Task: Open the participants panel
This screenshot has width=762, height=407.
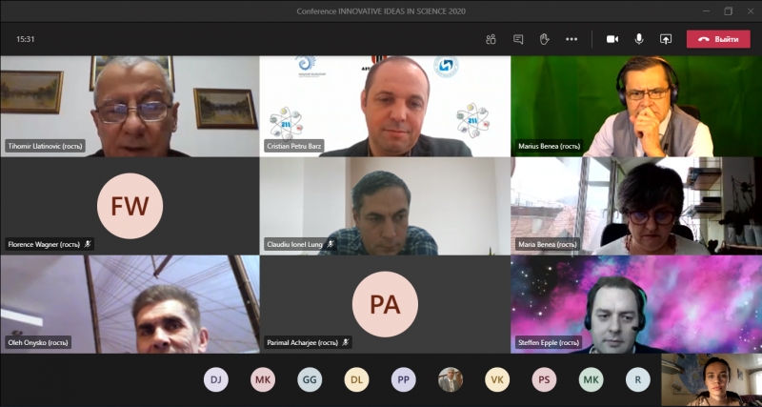Action: pyautogui.click(x=491, y=39)
